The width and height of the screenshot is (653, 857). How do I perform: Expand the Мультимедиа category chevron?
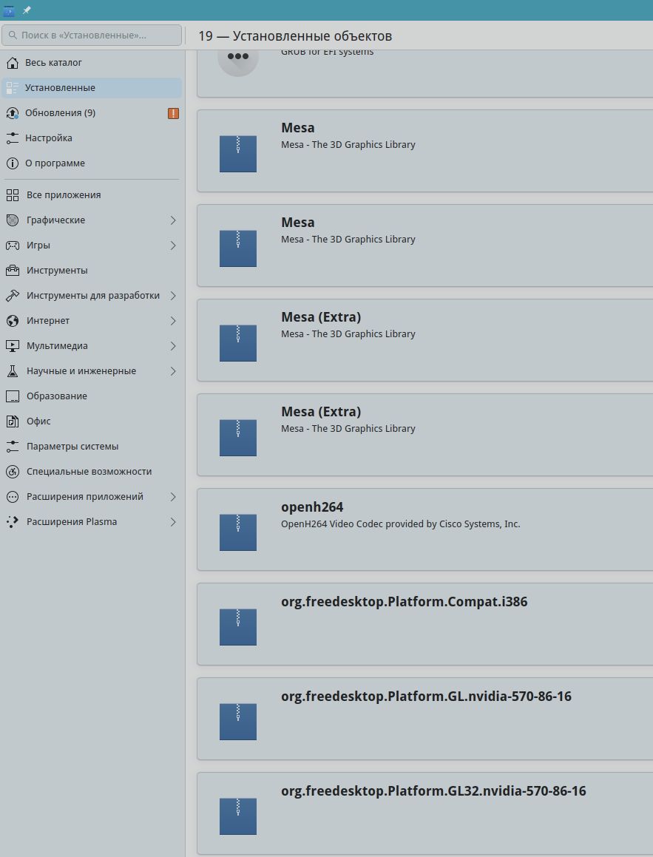(x=172, y=345)
